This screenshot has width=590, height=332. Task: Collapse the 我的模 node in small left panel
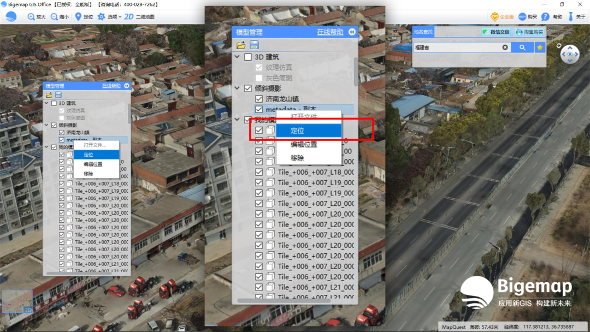[46, 147]
